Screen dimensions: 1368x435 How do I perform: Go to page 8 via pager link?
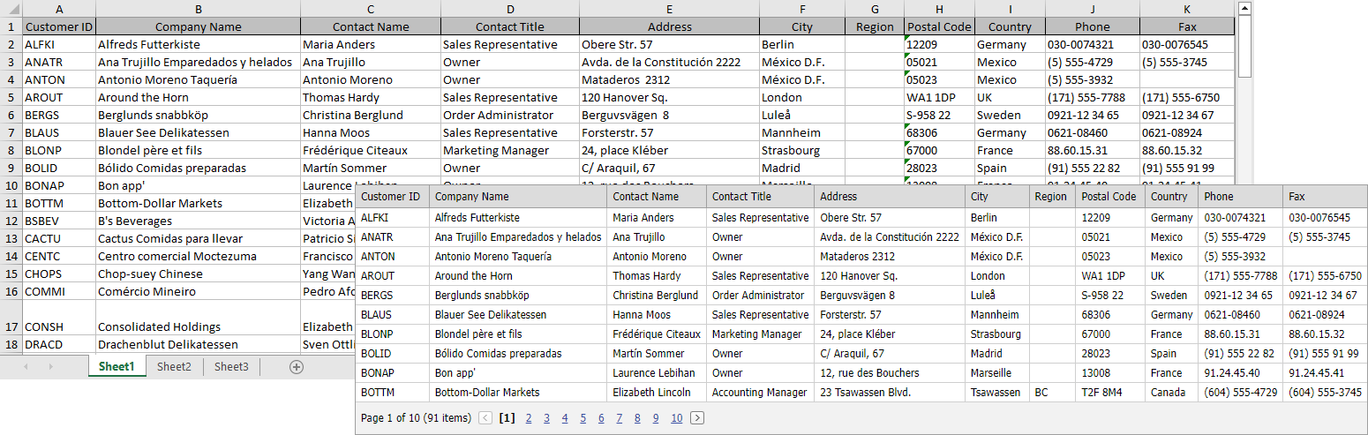coord(637,418)
